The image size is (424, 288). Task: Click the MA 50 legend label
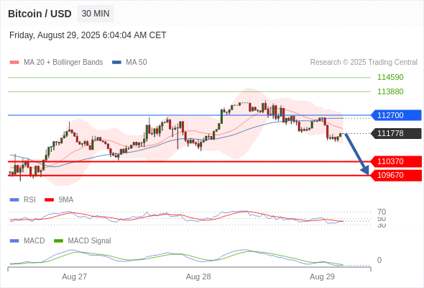(x=137, y=63)
